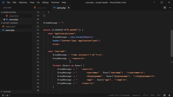This screenshot has width=173, height=97.
Task: Open the notifications bell
Action: (x=169, y=95)
